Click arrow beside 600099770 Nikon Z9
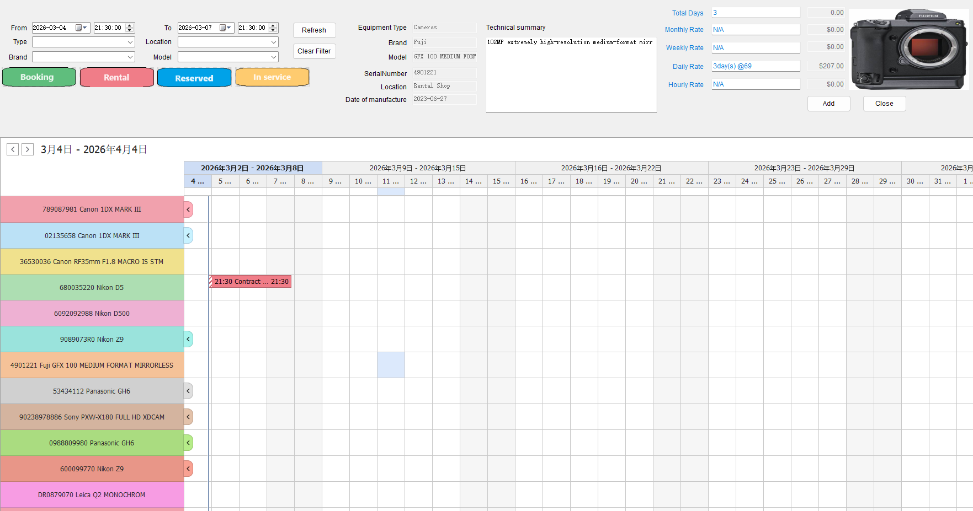The width and height of the screenshot is (973, 511). (188, 469)
